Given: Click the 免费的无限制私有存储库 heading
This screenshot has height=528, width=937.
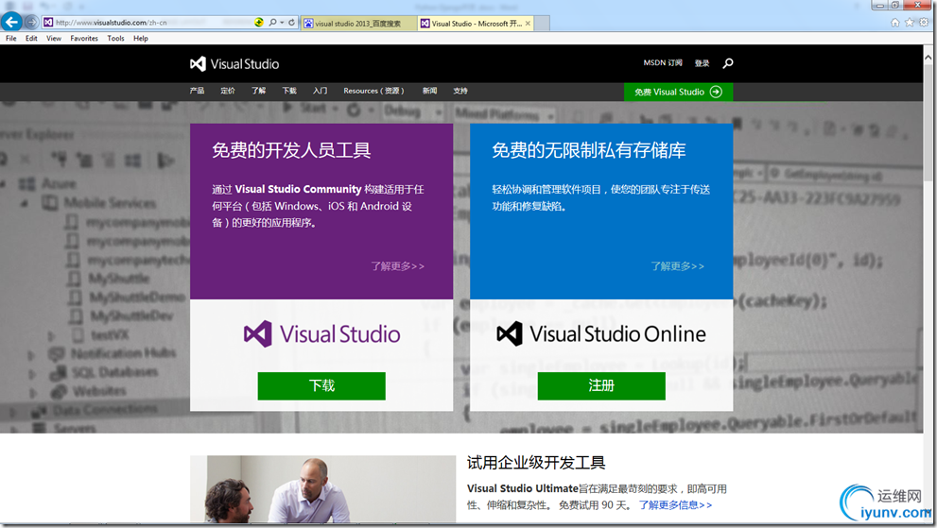Looking at the screenshot, I should coord(589,150).
